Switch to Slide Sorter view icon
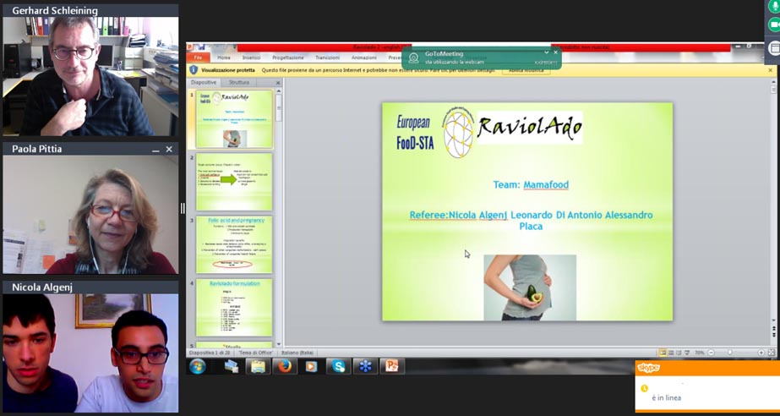Image resolution: width=780 pixels, height=416 pixels. coord(671,353)
